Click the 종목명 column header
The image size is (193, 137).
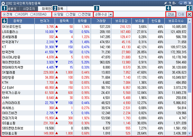pos(18,21)
